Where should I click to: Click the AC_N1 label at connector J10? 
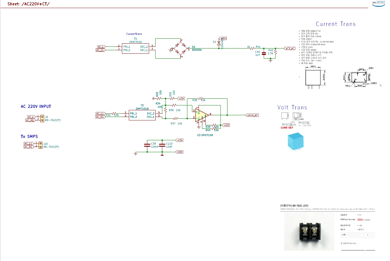pos(29,147)
